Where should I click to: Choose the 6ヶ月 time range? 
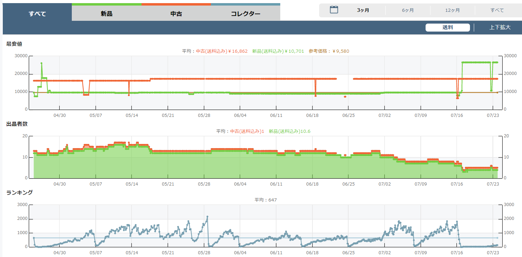point(408,10)
